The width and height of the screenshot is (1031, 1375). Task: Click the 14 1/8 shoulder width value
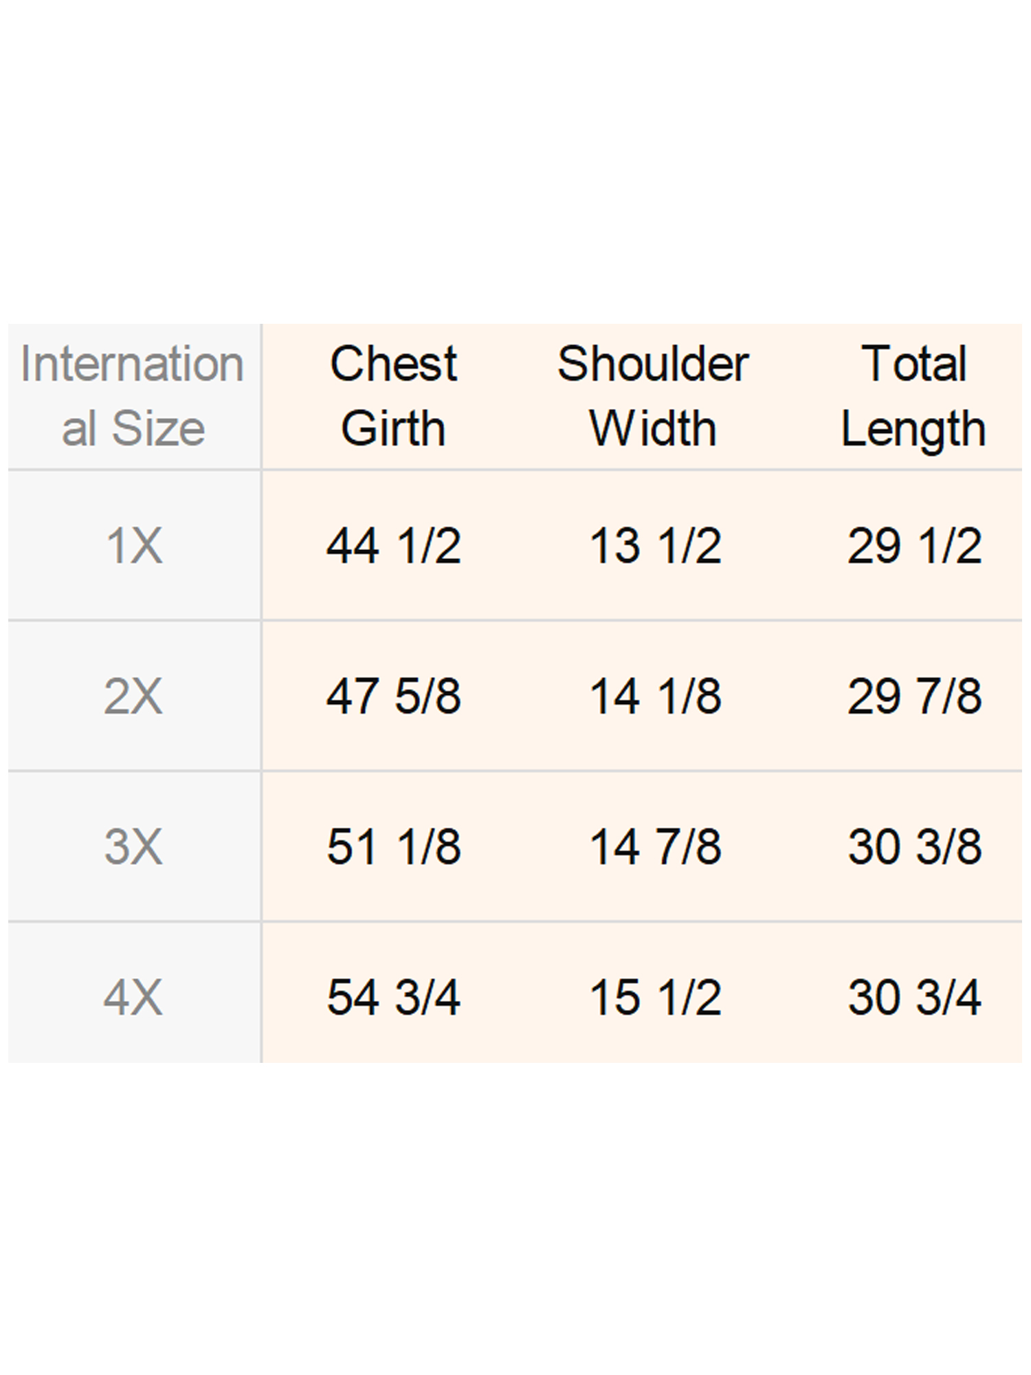[x=656, y=696]
